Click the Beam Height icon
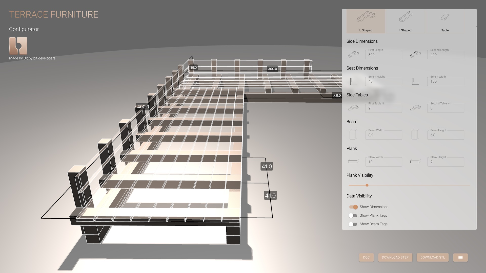This screenshot has width=486, height=273. [415, 135]
